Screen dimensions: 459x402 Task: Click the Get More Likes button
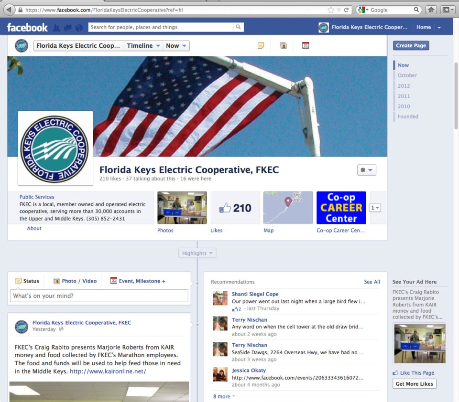tap(414, 384)
